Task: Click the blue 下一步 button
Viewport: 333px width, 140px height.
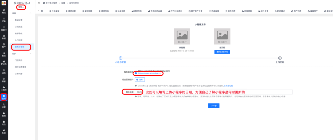Action: [214, 106]
